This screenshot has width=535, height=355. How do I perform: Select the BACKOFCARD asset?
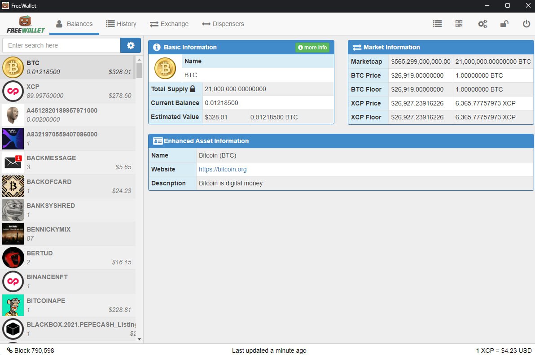(68, 186)
